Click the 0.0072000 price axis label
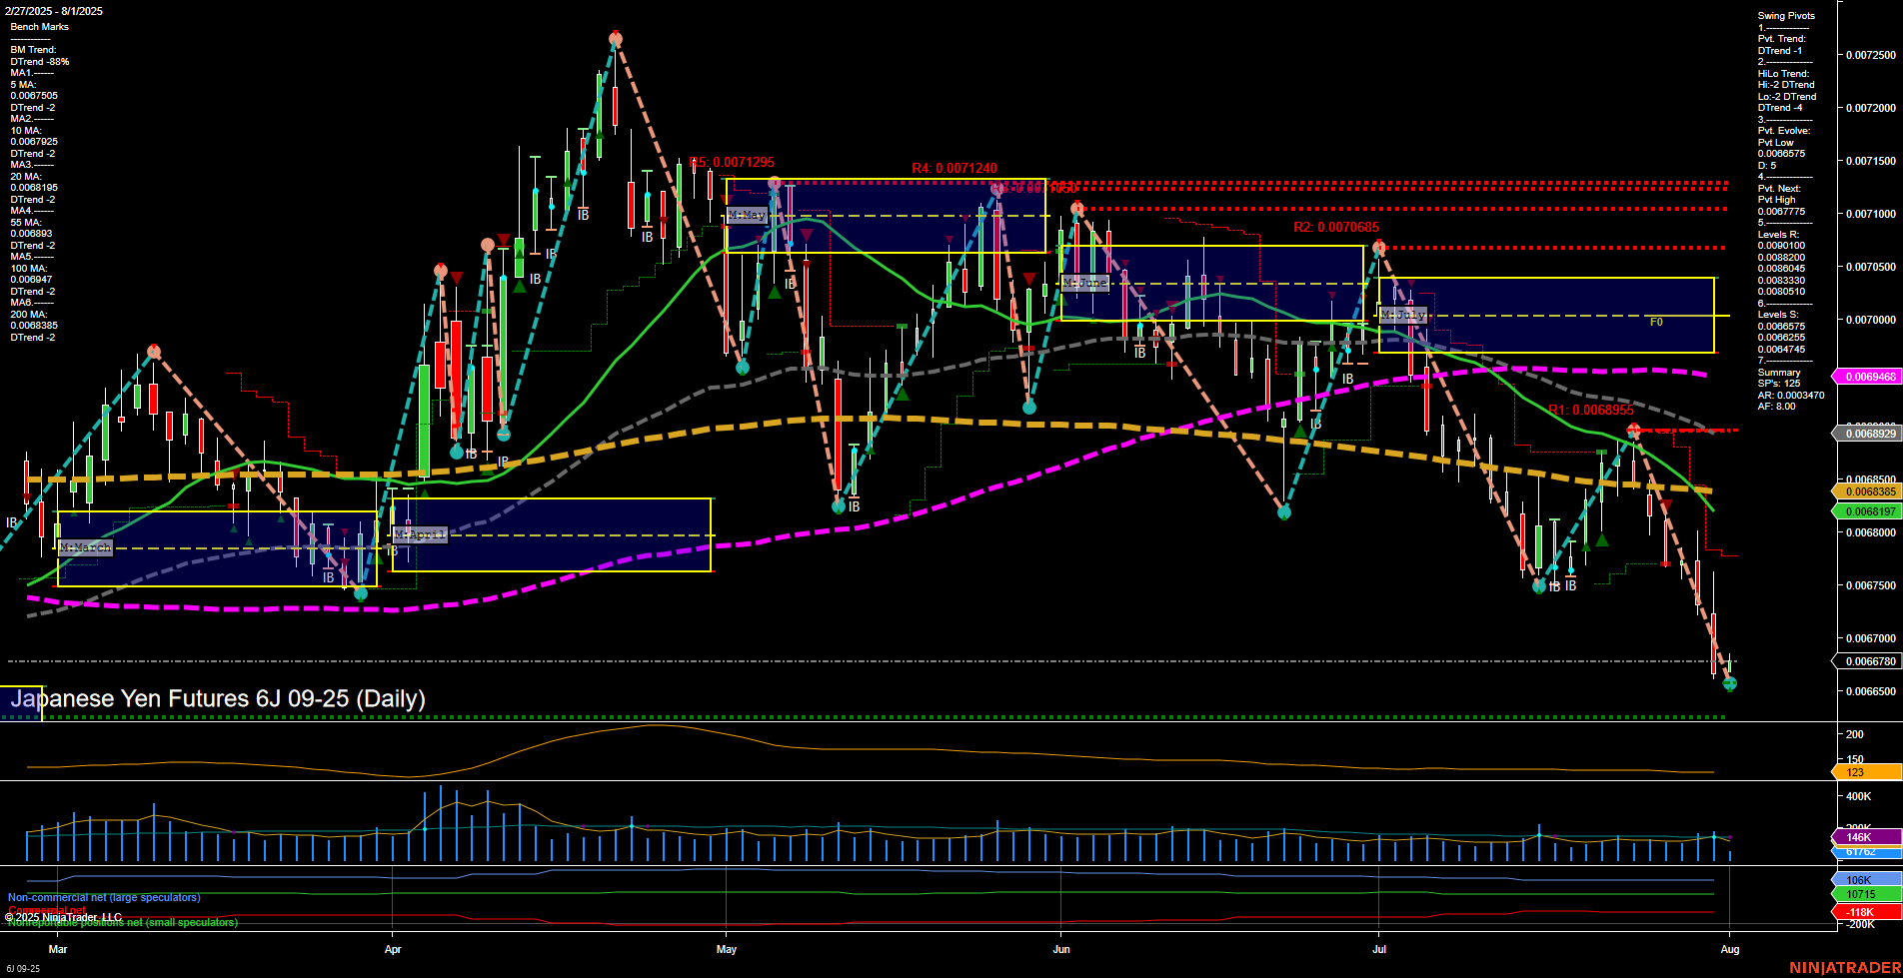This screenshot has width=1903, height=978. click(1871, 108)
